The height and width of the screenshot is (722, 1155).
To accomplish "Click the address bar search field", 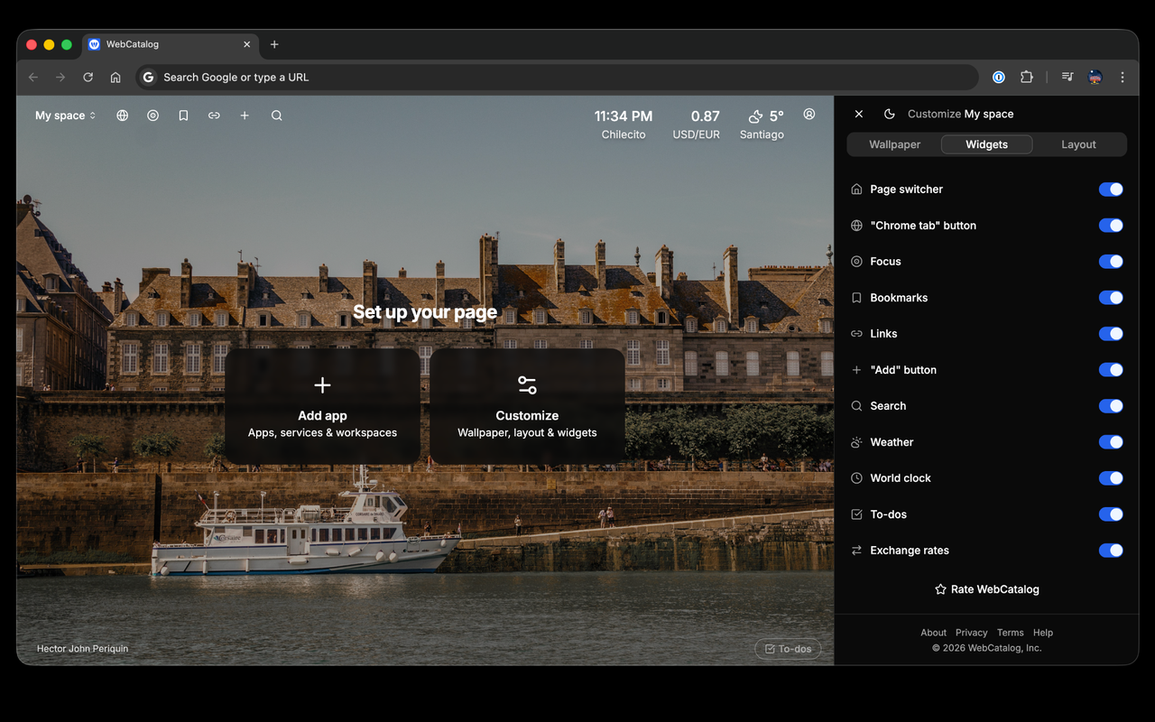I will coord(557,78).
